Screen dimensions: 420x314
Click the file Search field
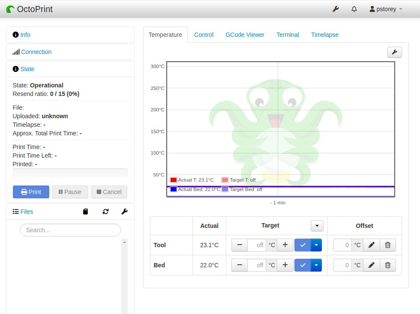click(x=70, y=230)
